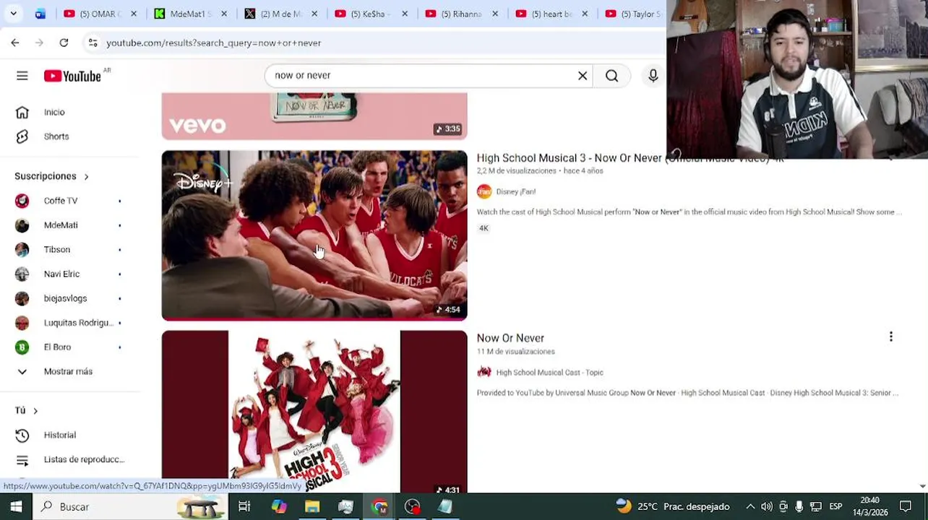The image size is (928, 520).
Task: Expand the Suscripciones section chevron
Action: [86, 176]
